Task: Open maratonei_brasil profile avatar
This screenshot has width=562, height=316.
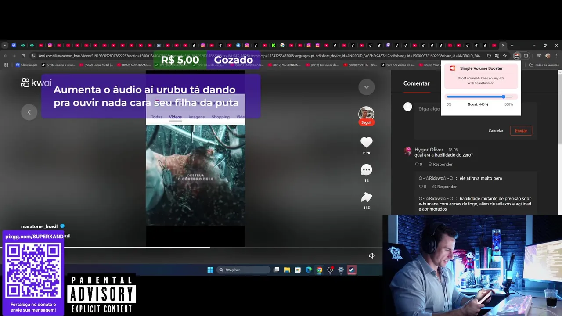Action: pyautogui.click(x=366, y=114)
